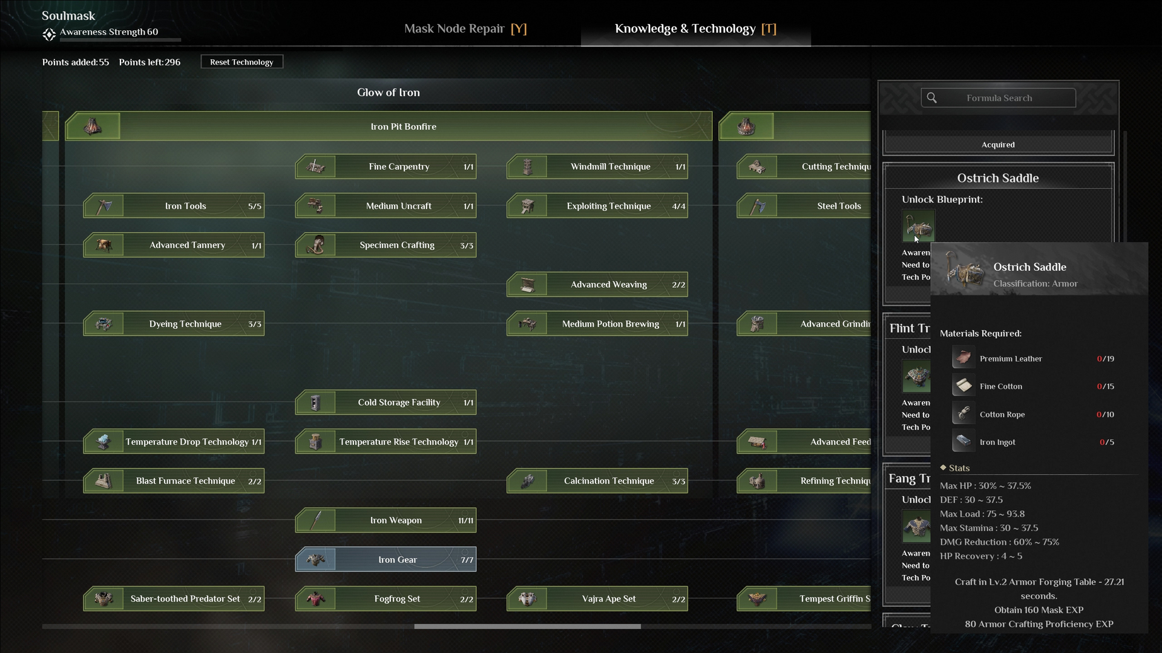Image resolution: width=1162 pixels, height=653 pixels.
Task: Click the Acquired filter button
Action: click(x=997, y=145)
